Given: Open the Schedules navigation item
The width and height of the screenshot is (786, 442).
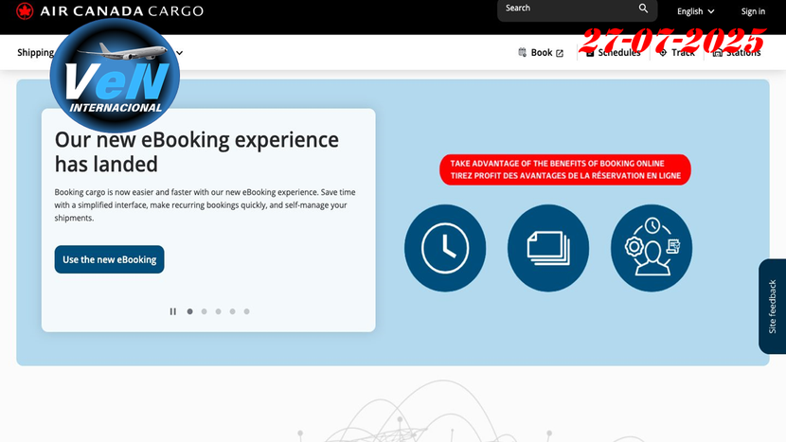Looking at the screenshot, I should tap(613, 52).
